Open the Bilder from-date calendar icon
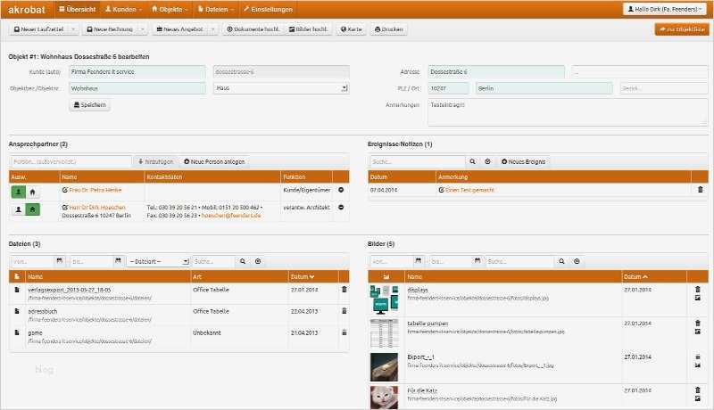The image size is (714, 410). 418,261
